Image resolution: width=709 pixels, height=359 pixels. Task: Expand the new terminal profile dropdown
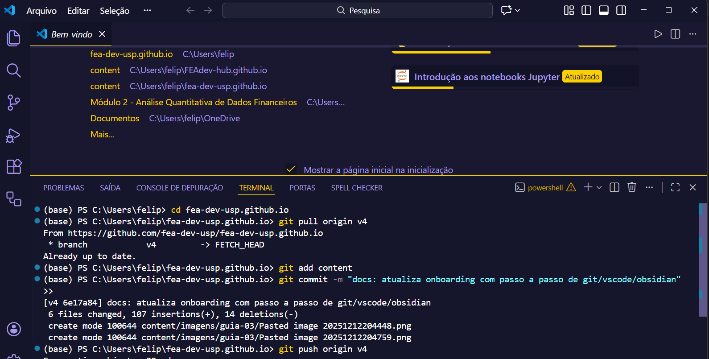pyautogui.click(x=599, y=187)
